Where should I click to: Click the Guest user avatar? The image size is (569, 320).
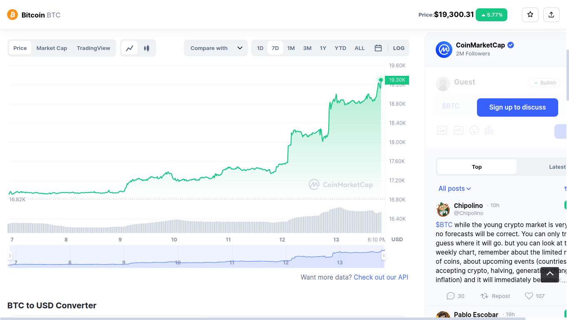[x=443, y=84]
